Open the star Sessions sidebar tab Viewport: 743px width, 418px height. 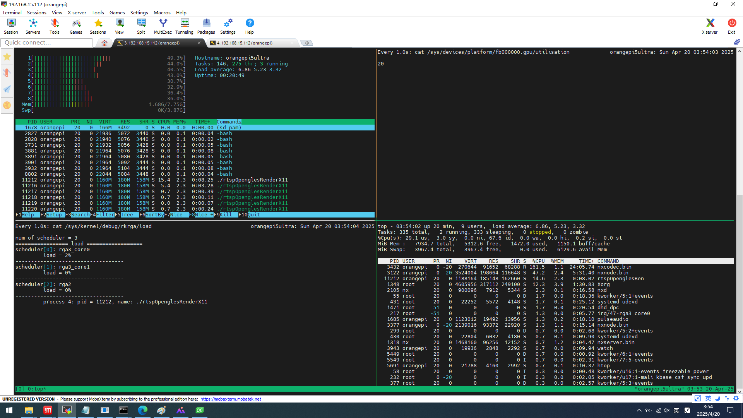(7, 57)
